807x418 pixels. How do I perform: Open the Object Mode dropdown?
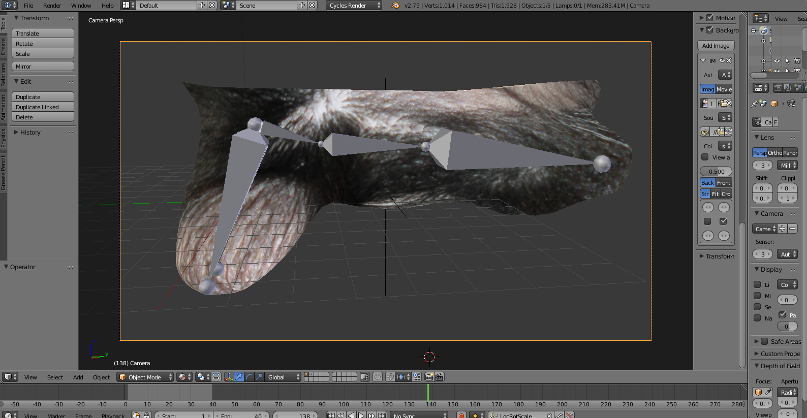[x=145, y=377]
